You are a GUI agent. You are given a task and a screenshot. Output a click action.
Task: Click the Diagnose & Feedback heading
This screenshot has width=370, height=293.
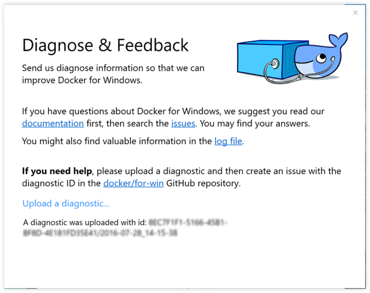105,45
